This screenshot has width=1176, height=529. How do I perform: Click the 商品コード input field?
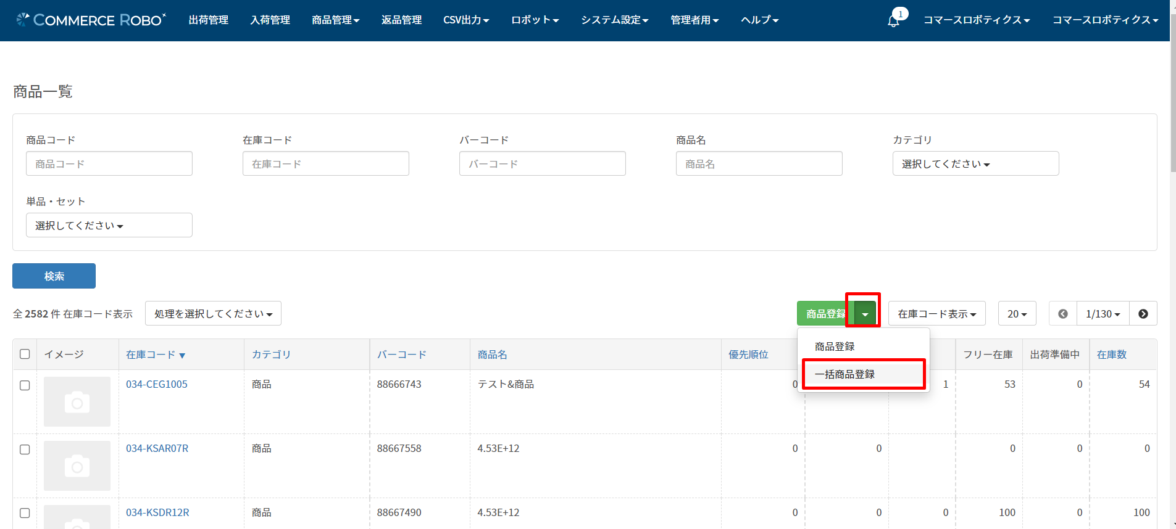pos(109,163)
